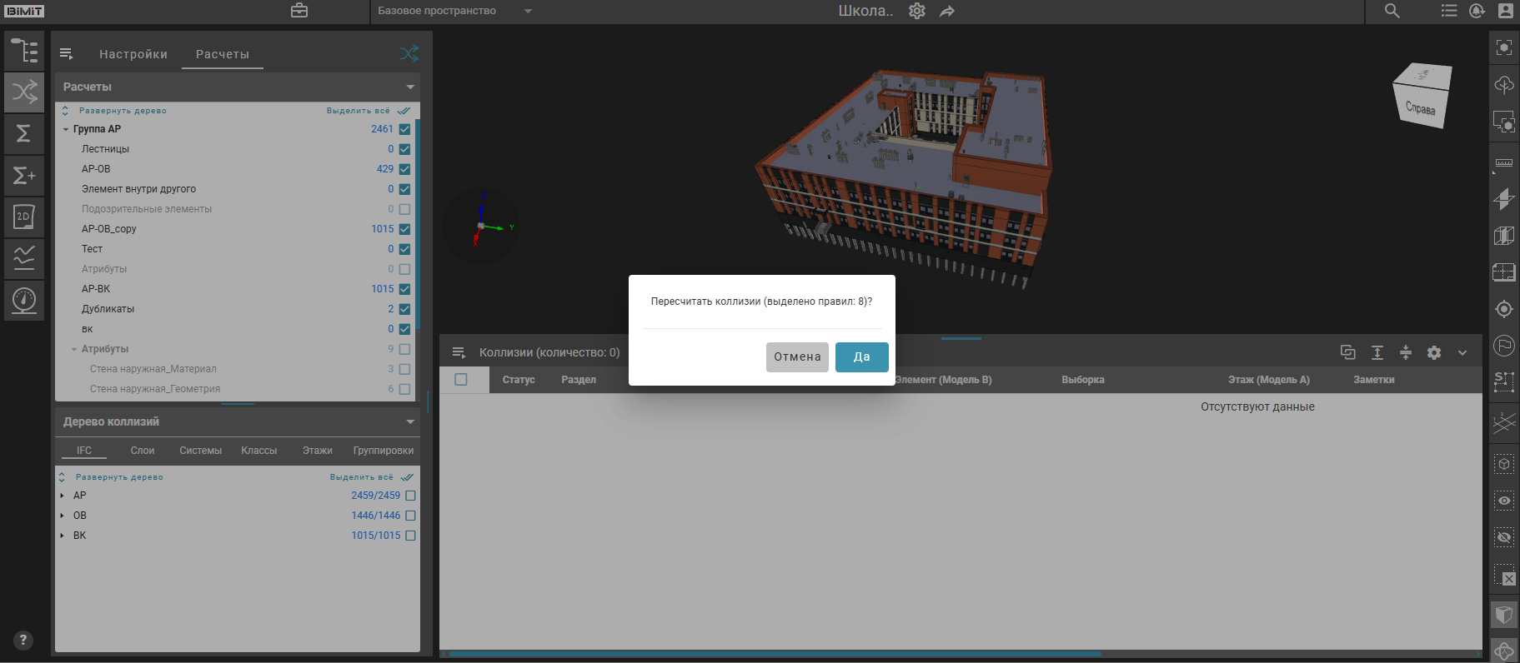
Task: Collapse the Группа АР tree node
Action: pyautogui.click(x=66, y=129)
